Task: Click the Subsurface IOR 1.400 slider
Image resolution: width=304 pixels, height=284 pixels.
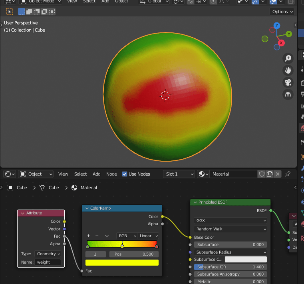Action: (x=230, y=267)
